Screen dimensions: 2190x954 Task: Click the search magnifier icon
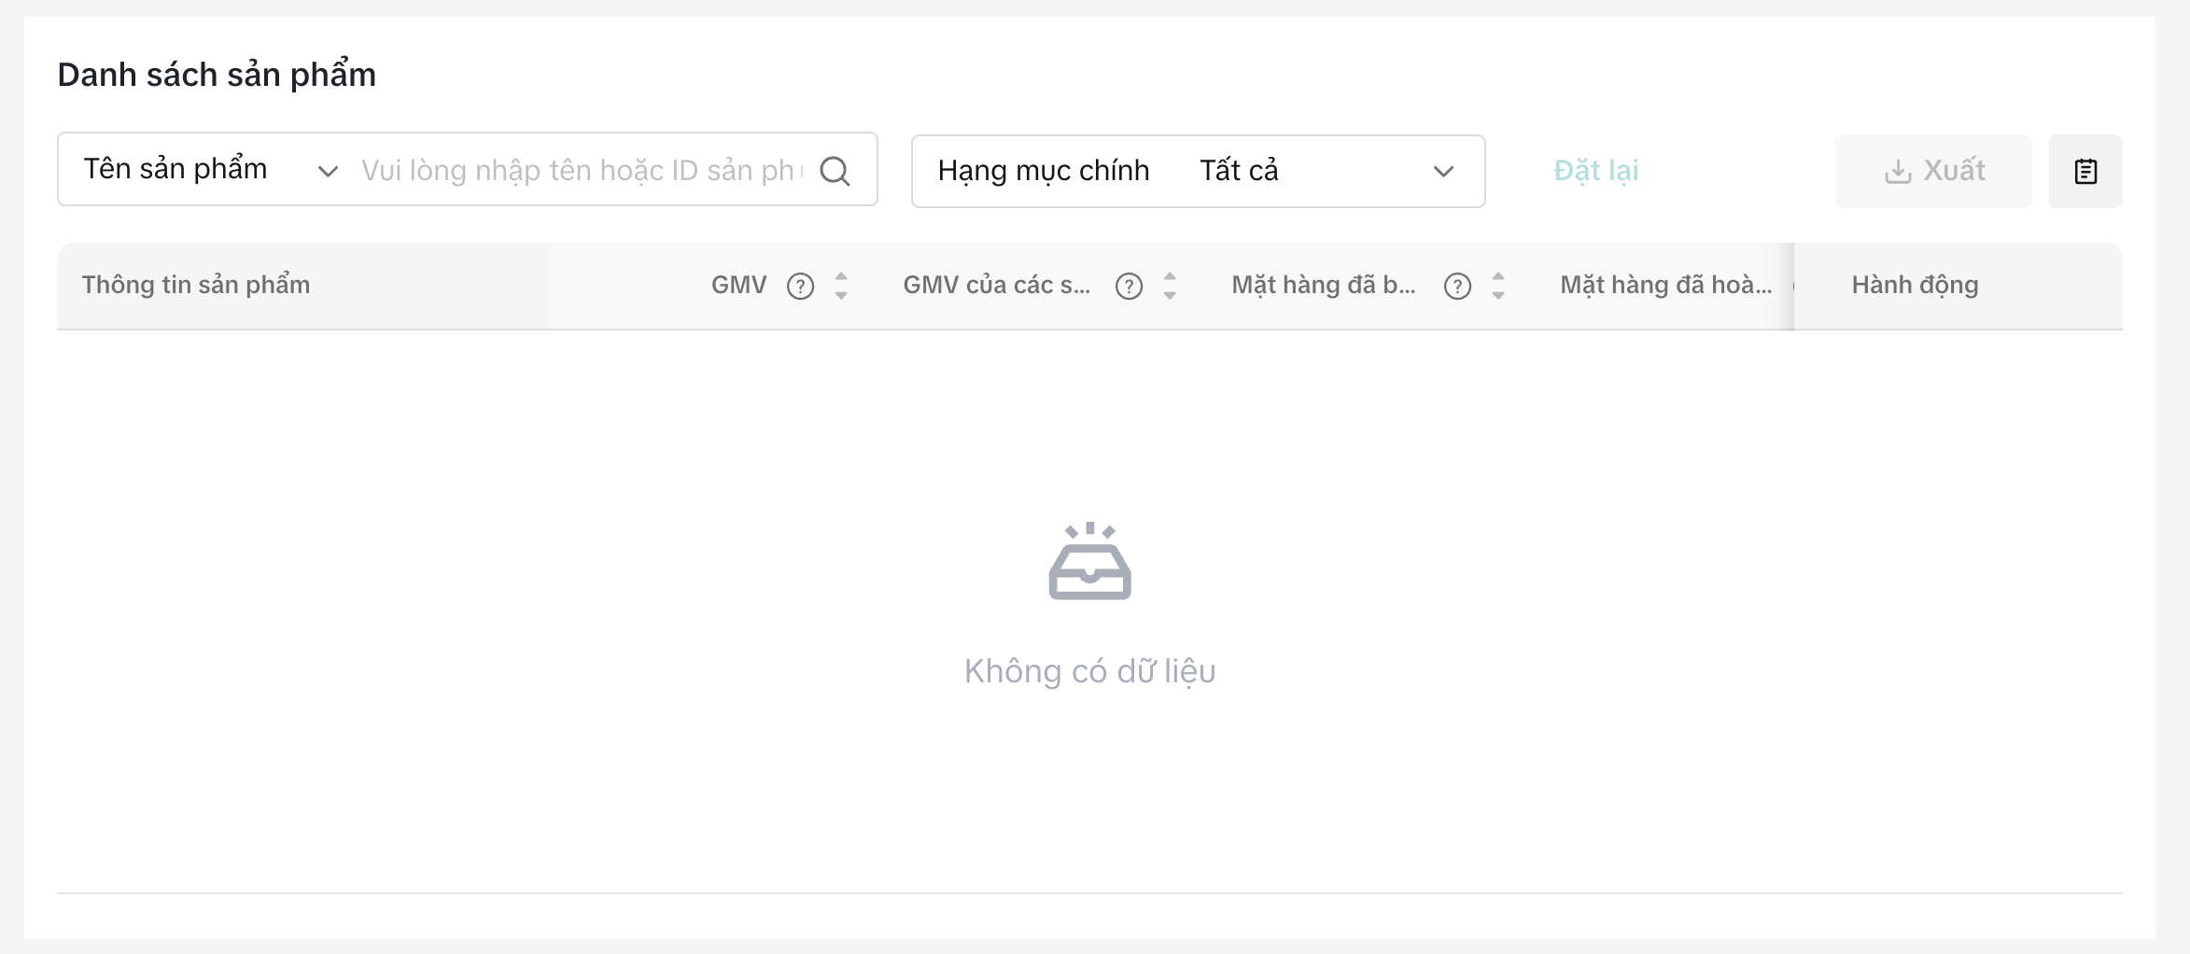click(x=835, y=171)
